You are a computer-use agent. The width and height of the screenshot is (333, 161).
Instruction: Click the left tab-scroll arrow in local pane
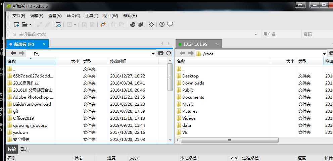click(x=162, y=44)
